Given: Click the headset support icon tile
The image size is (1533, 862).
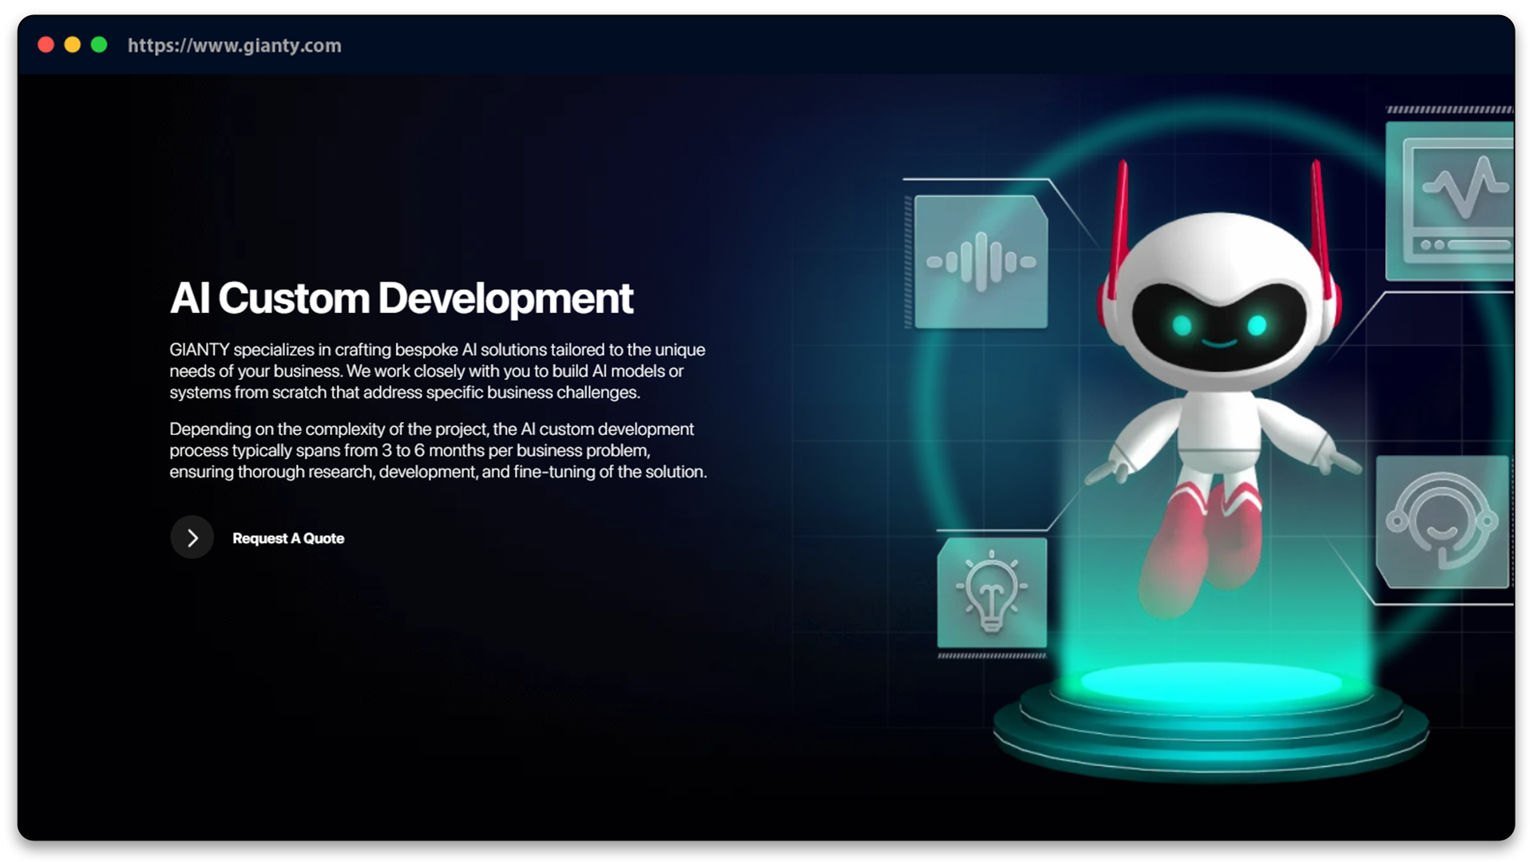Looking at the screenshot, I should 1442,522.
